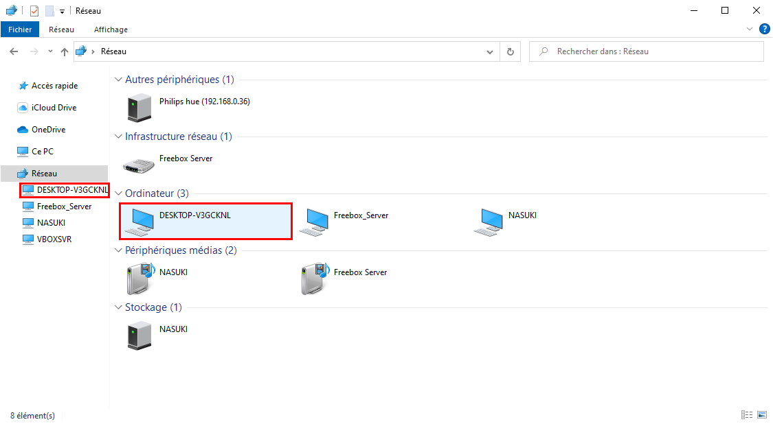The width and height of the screenshot is (773, 424).
Task: Select Accès rapide in the navigation pane
Action: coord(55,86)
